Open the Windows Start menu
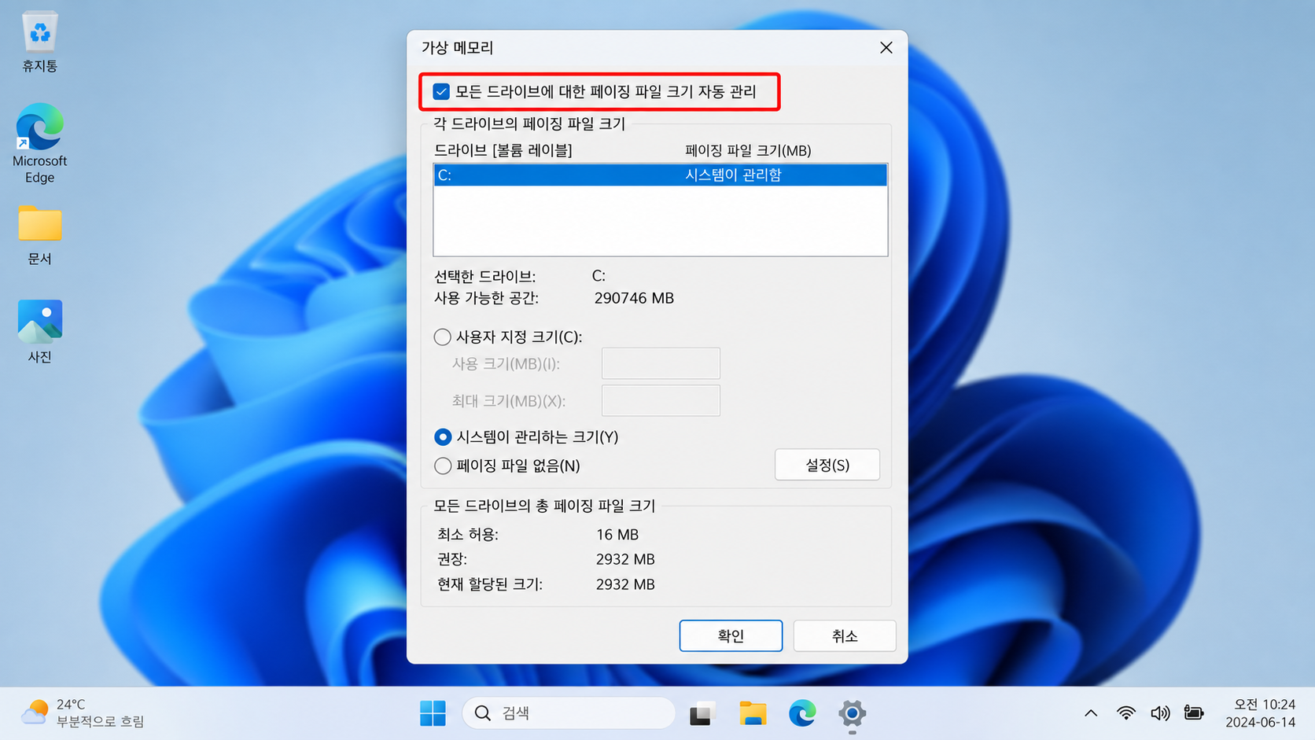This screenshot has width=1315, height=740. point(433,713)
